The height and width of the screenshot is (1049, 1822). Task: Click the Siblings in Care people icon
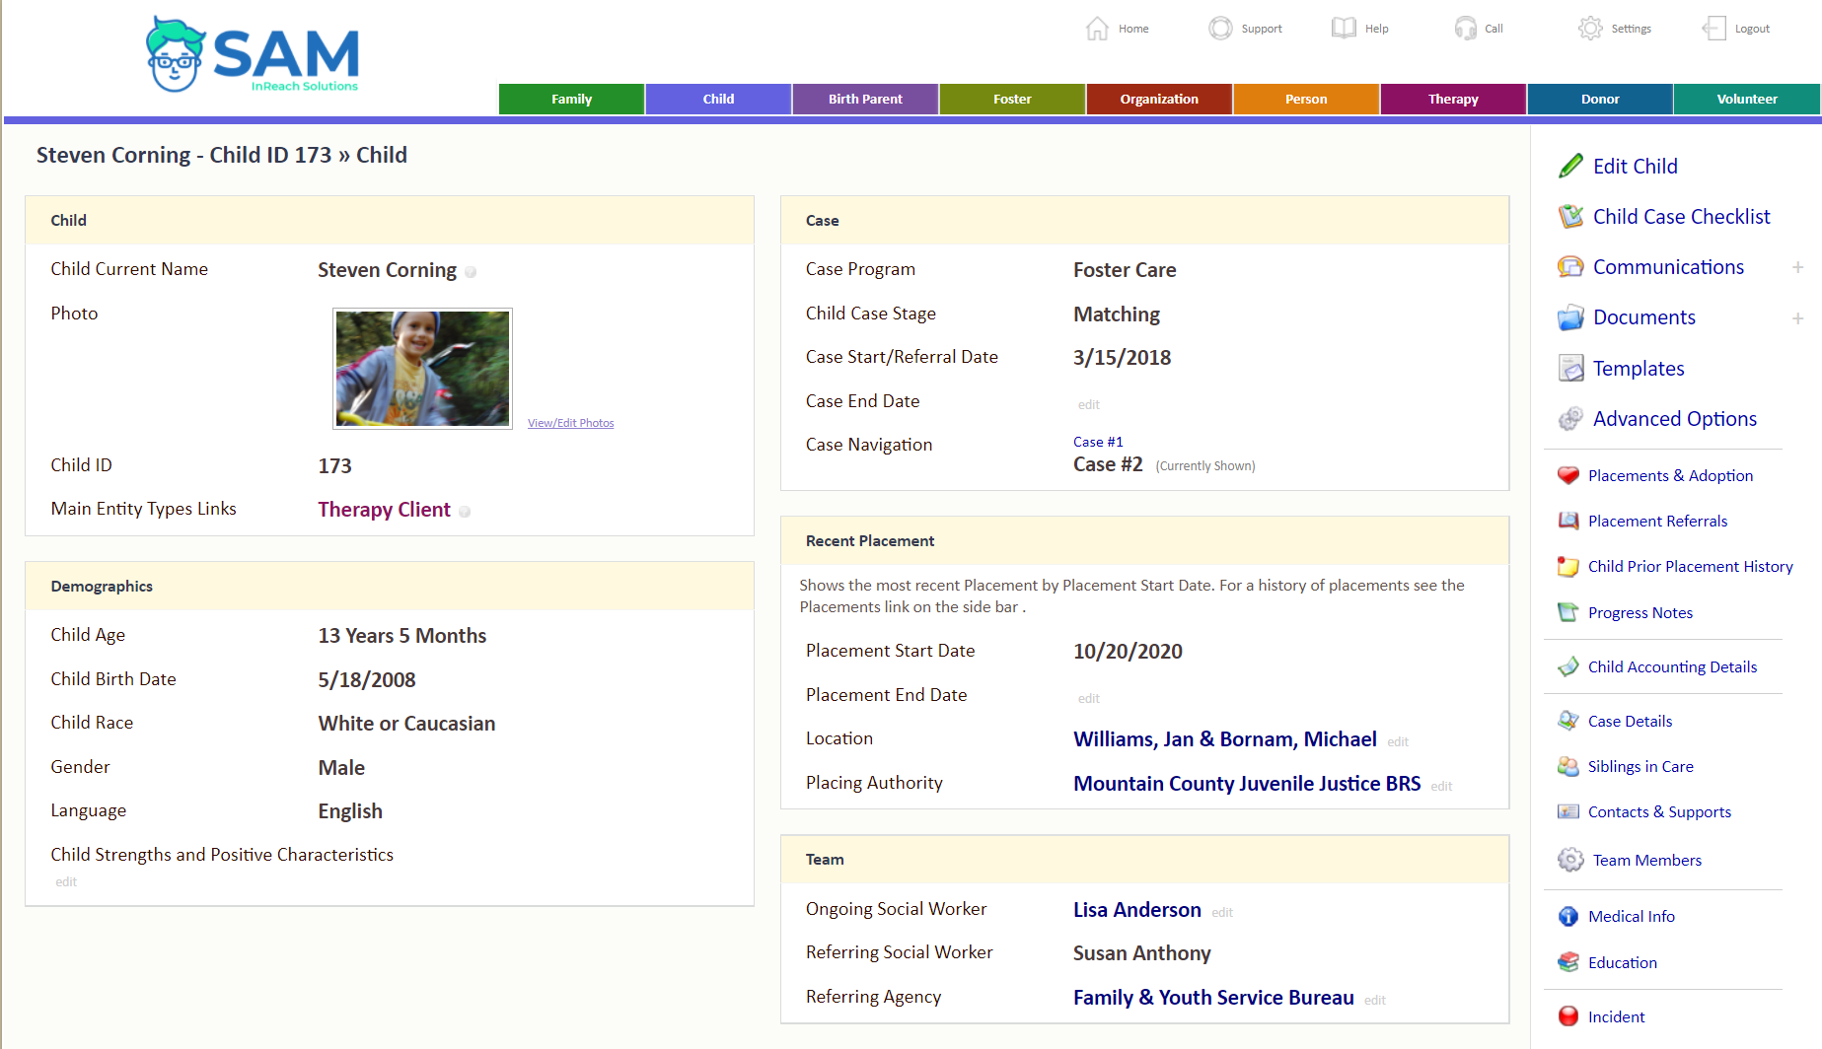pyautogui.click(x=1568, y=766)
